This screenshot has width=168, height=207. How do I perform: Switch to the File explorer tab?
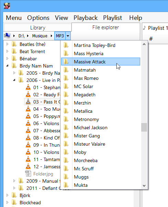point(106,27)
